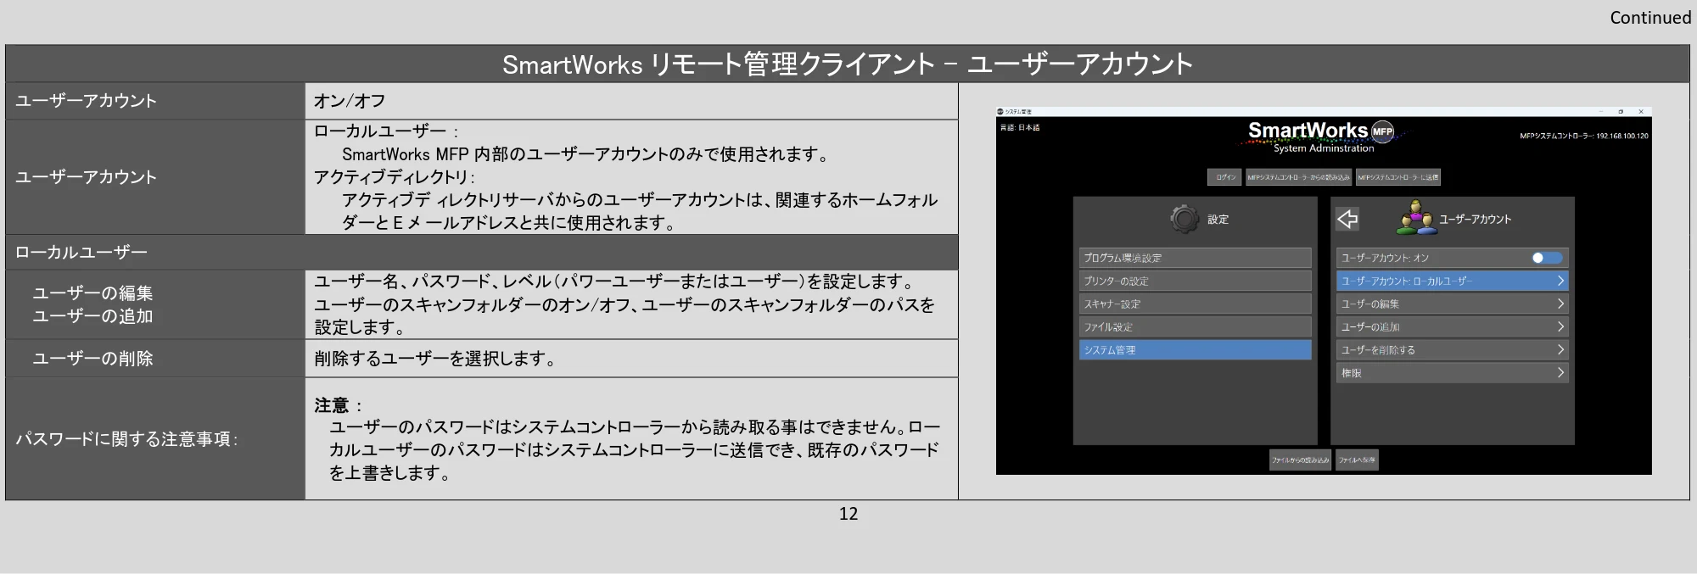Select ファイル設定 menu item
The image size is (1697, 574).
[x=1195, y=326]
